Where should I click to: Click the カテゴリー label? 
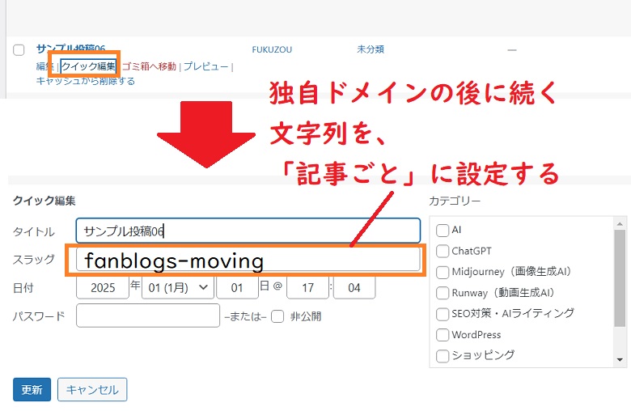pyautogui.click(x=455, y=201)
